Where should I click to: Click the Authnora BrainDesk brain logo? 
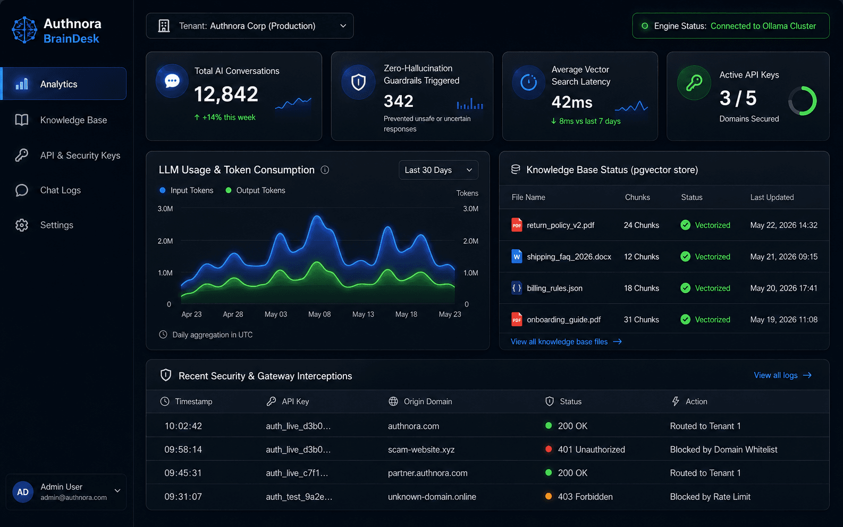click(x=24, y=30)
